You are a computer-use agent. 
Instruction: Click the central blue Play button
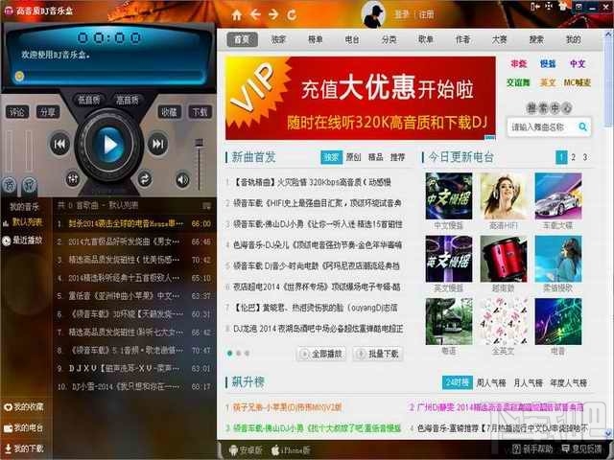click(x=109, y=145)
